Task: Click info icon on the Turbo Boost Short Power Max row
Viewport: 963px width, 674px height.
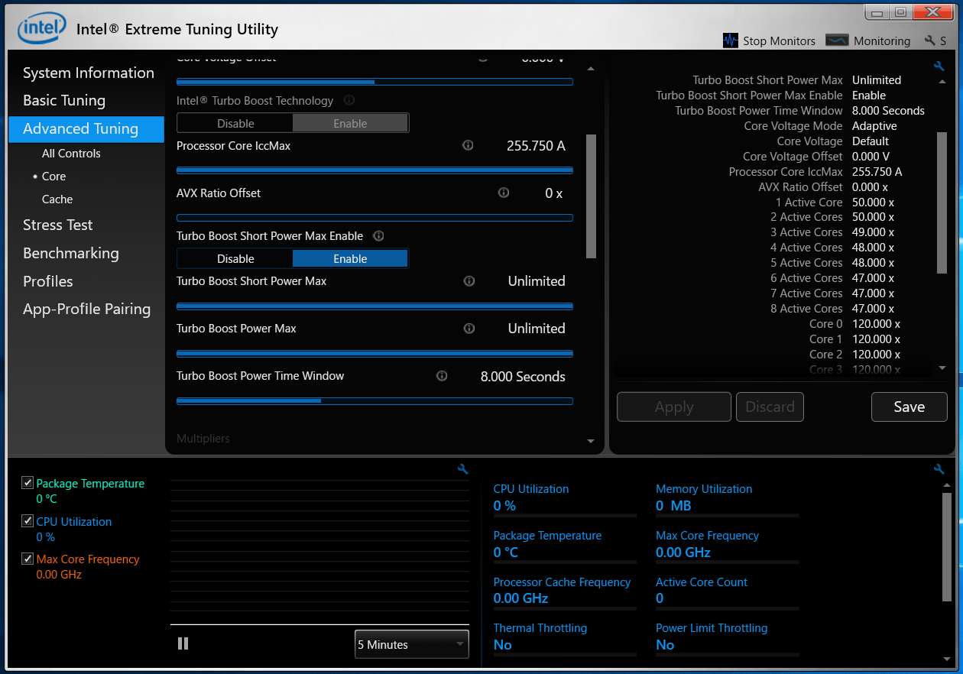Action: pos(469,281)
